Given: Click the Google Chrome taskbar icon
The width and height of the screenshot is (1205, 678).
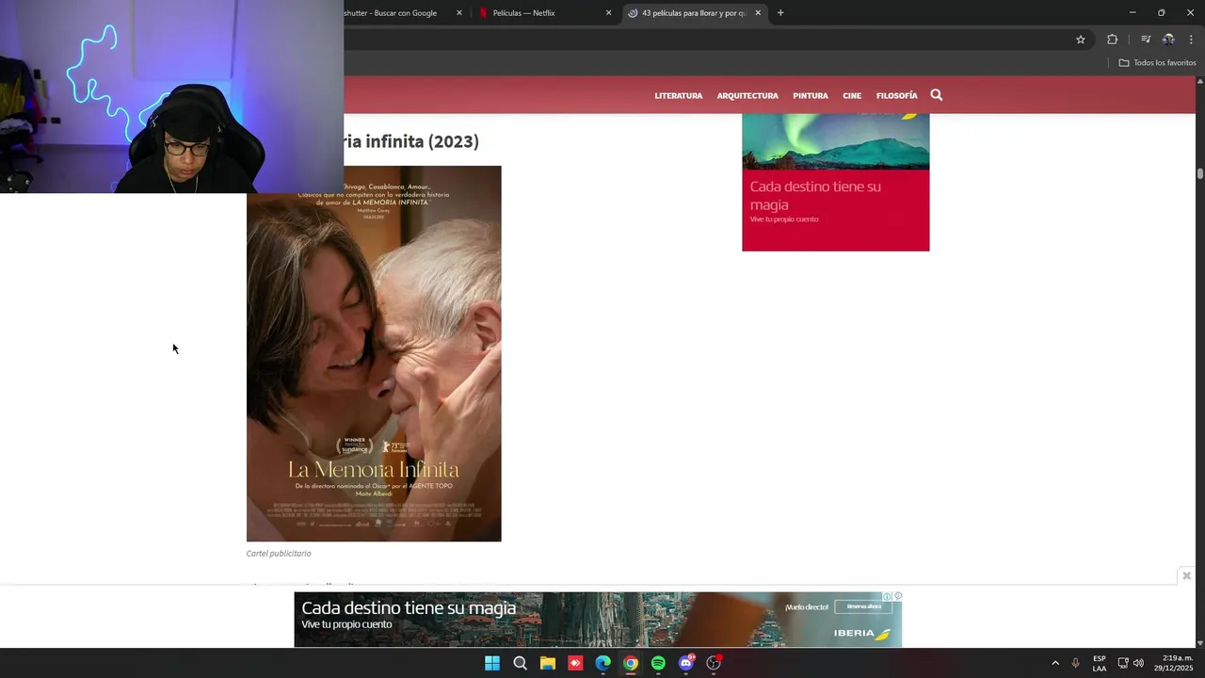Looking at the screenshot, I should coord(631,663).
